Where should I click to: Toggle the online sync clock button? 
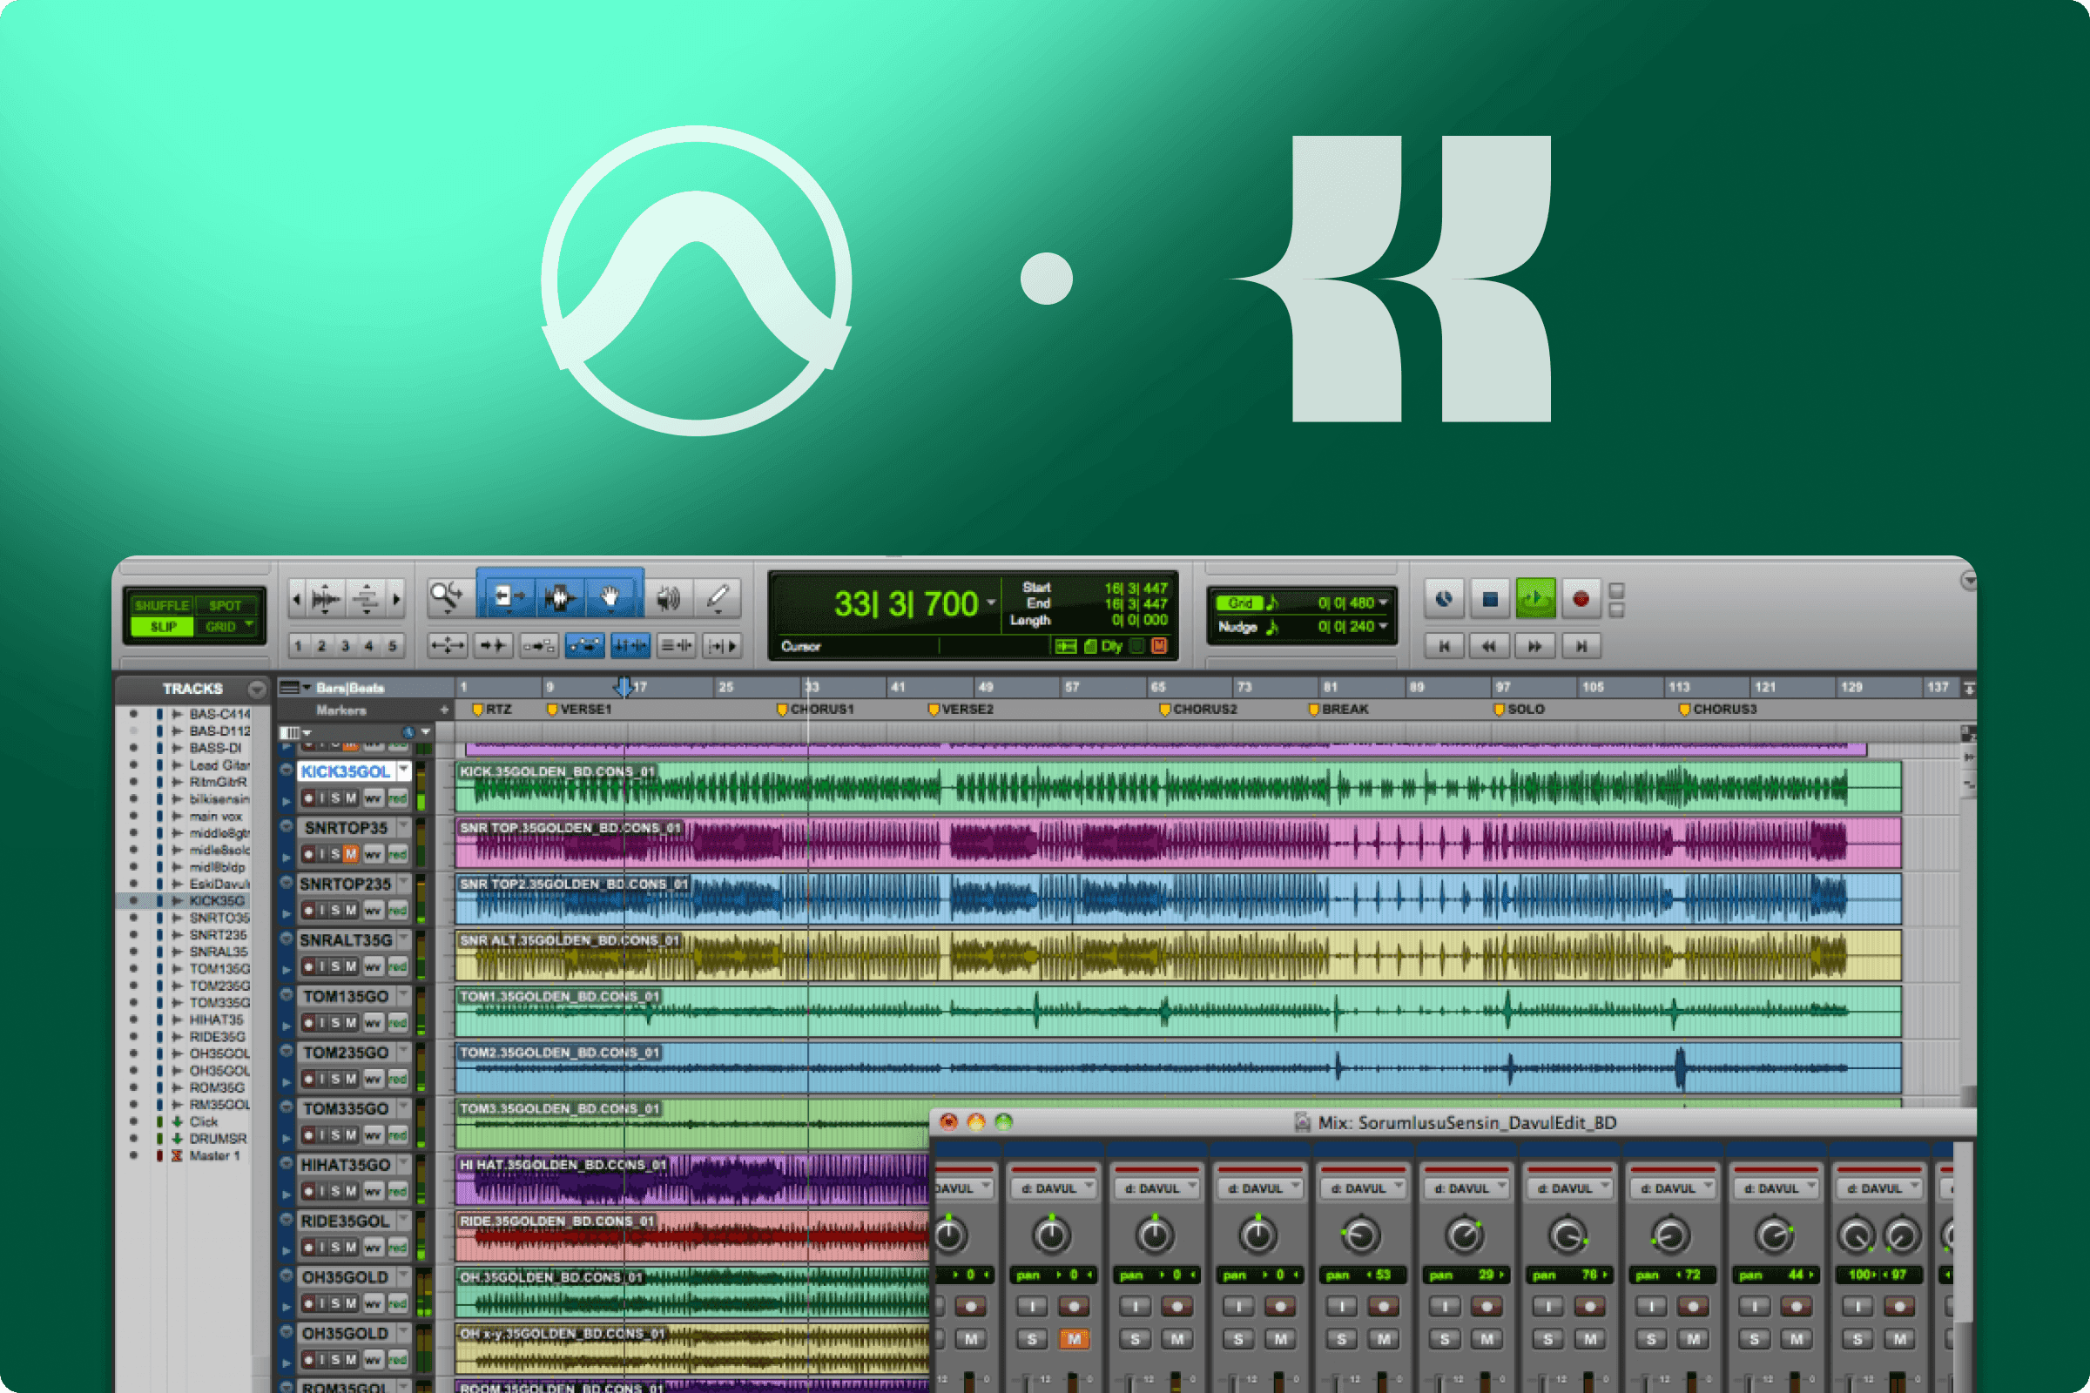(1444, 599)
